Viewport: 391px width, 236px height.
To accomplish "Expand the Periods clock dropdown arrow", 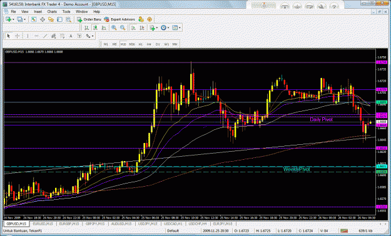I will click(168, 28).
